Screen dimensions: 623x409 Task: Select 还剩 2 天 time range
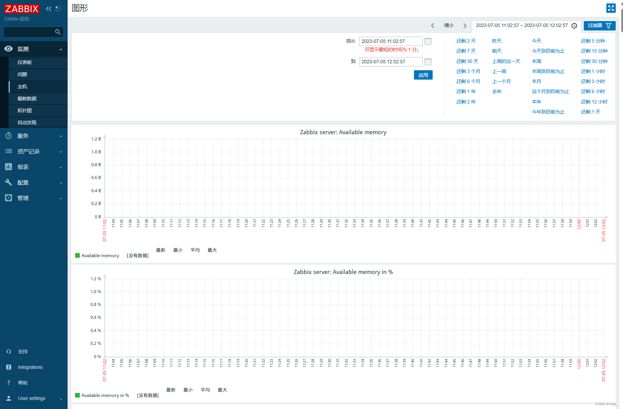(x=466, y=41)
